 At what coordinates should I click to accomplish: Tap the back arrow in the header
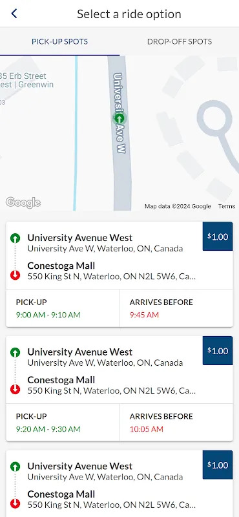pos(14,14)
